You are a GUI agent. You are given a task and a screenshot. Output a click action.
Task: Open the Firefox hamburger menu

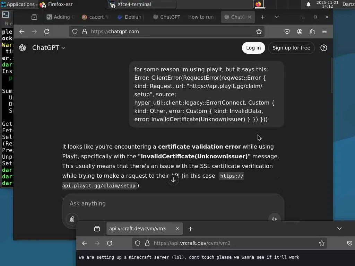click(324, 32)
